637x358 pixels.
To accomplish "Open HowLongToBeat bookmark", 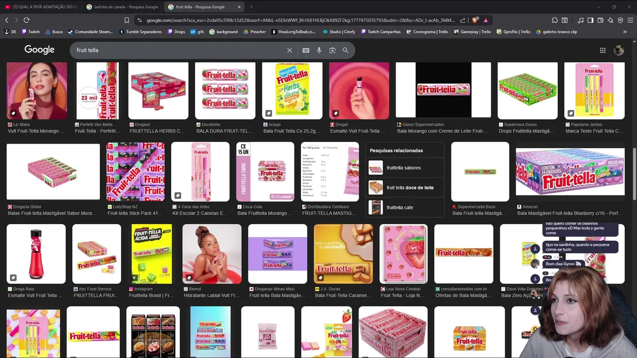I will [294, 32].
